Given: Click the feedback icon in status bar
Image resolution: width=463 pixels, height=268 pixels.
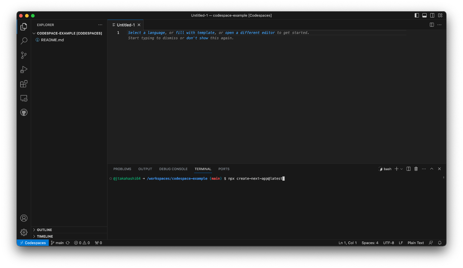Looking at the screenshot, I should [431, 243].
